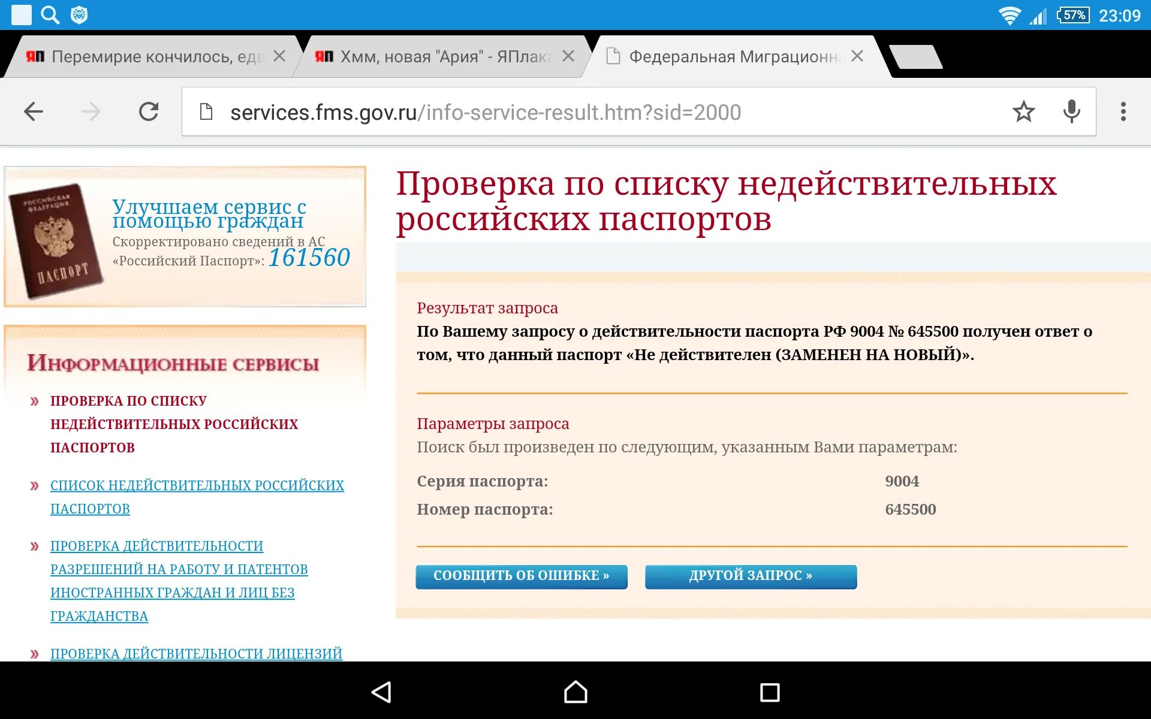The width and height of the screenshot is (1151, 719).
Task: Click 'Другой запрос' button
Action: [x=751, y=576]
